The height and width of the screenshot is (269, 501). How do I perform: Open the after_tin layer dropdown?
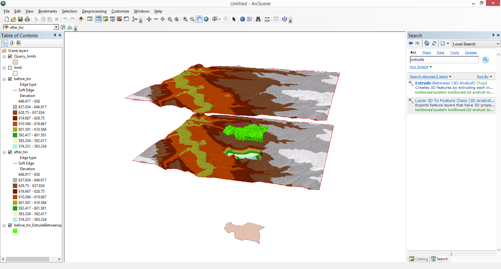pyautogui.click(x=56, y=27)
